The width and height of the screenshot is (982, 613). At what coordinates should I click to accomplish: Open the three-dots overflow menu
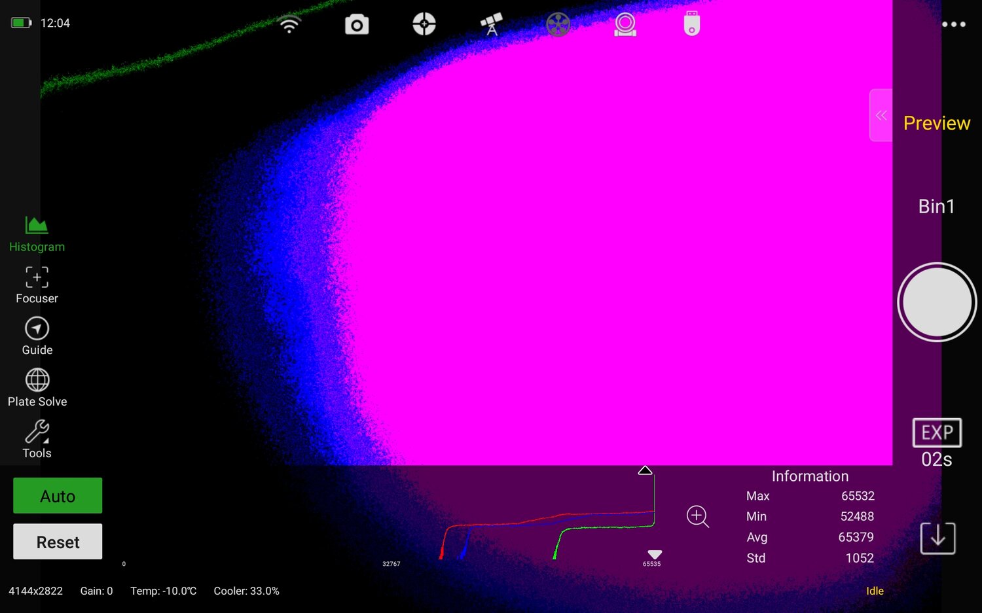point(953,24)
